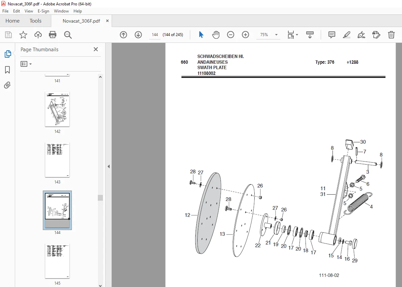Viewport: 402px width, 287px height.
Task: Switch to the Home tab
Action: (12, 21)
